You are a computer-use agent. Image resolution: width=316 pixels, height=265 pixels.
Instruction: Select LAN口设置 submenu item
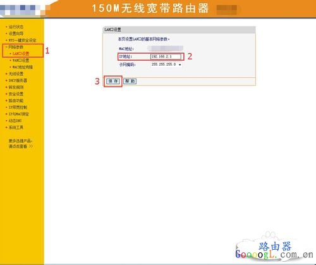click(x=21, y=54)
